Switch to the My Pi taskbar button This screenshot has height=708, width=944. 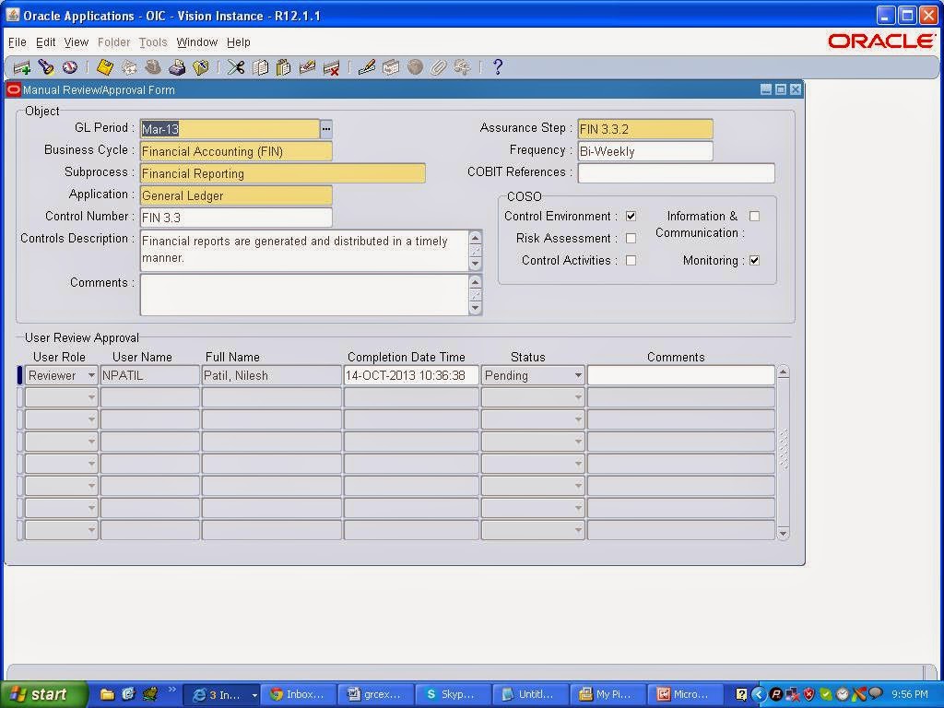click(607, 694)
